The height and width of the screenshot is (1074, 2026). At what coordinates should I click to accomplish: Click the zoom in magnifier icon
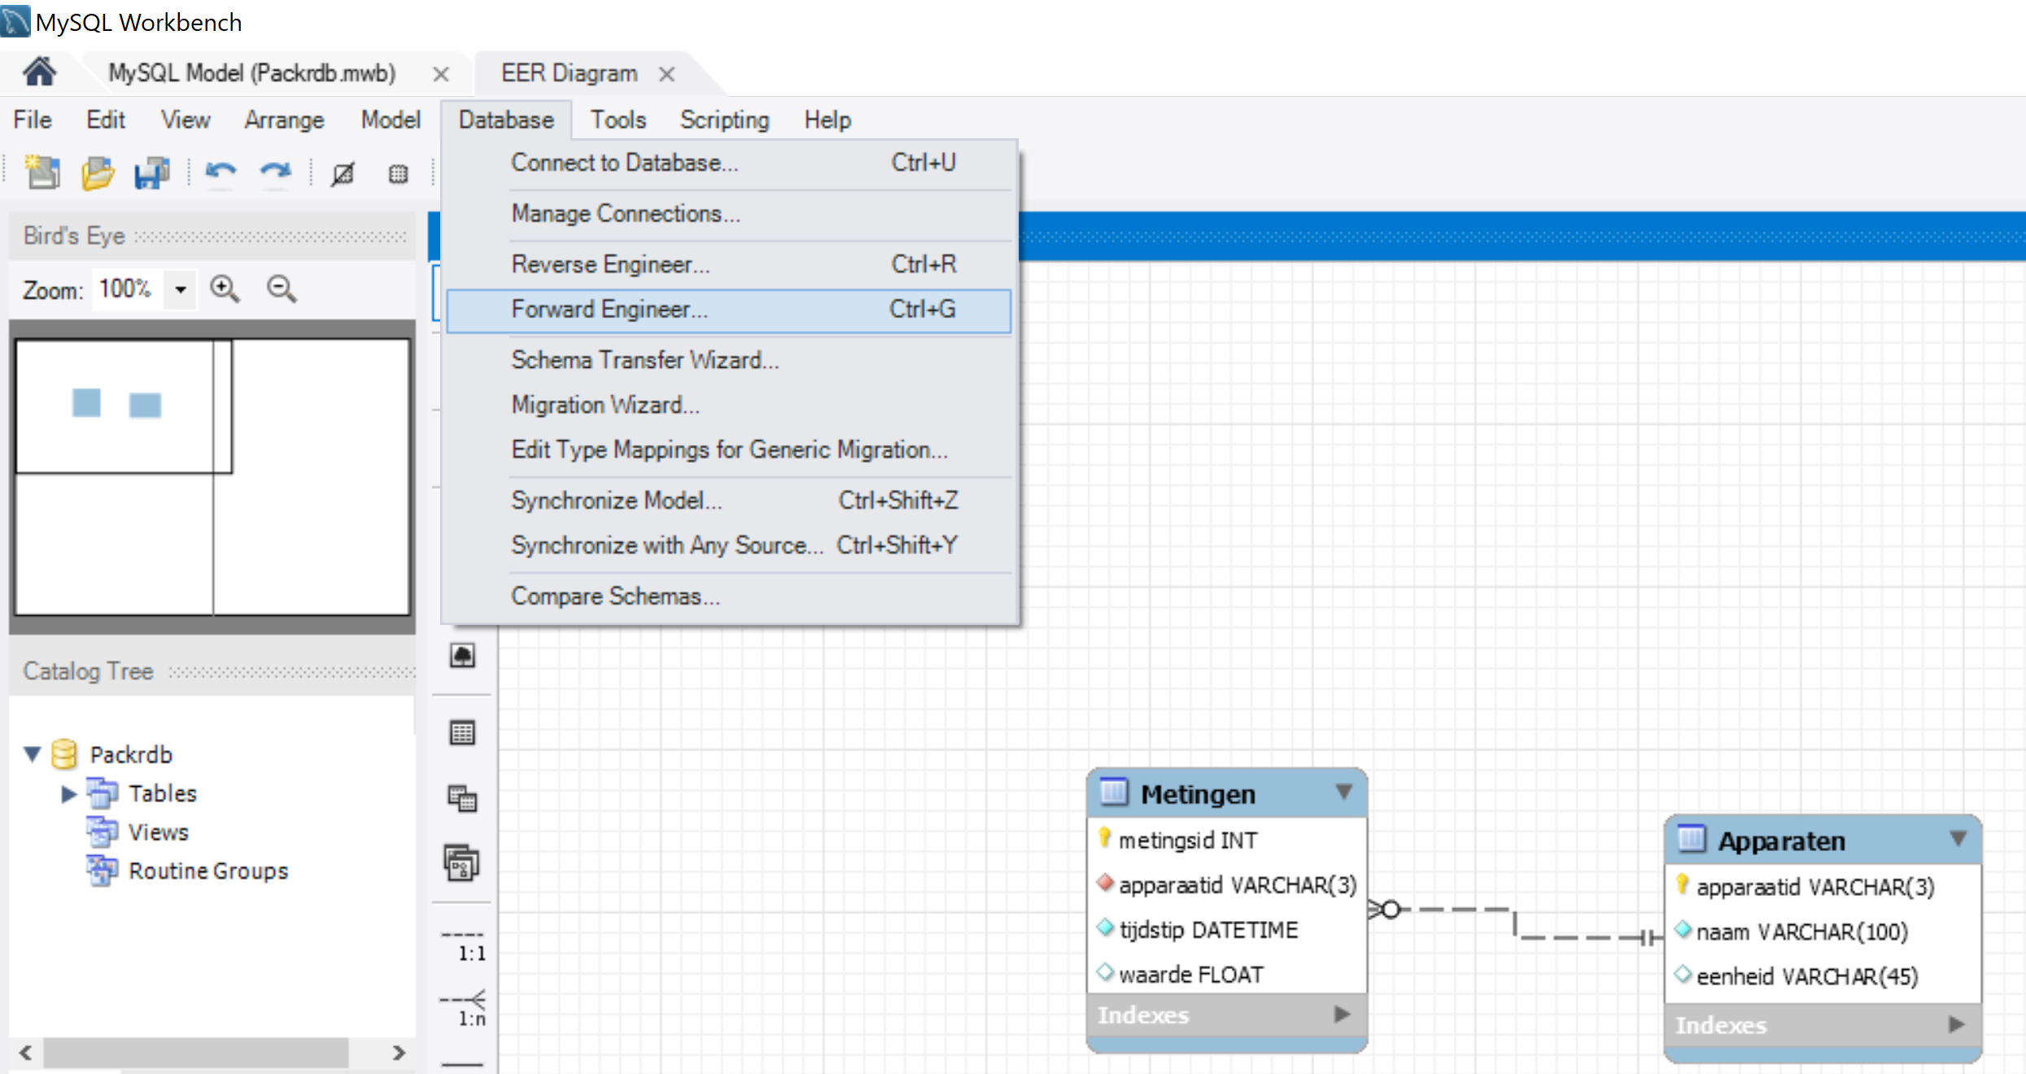(x=225, y=289)
